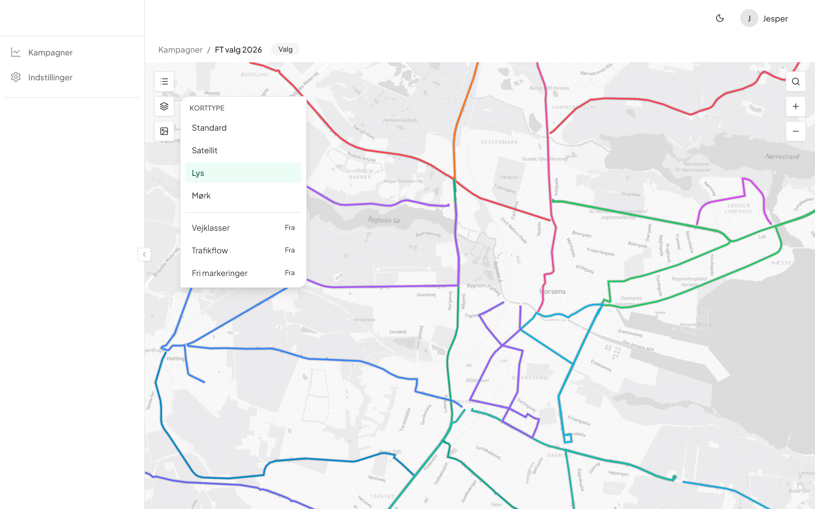Click the Indstillinger gear icon

[16, 77]
